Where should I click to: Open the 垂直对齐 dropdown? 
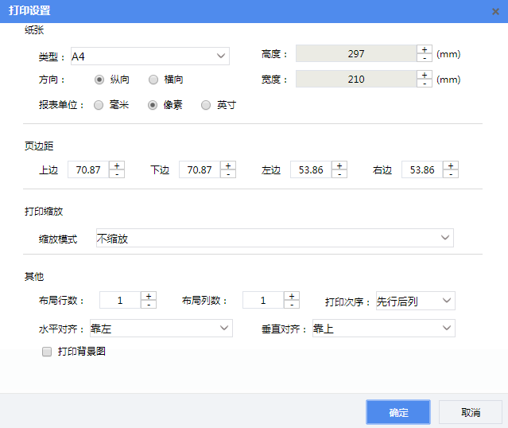[x=382, y=329]
